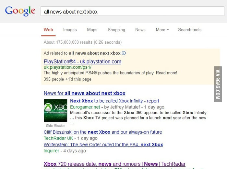Open News for all news about next xbox
This screenshot has width=227, height=169.
[x=84, y=93]
